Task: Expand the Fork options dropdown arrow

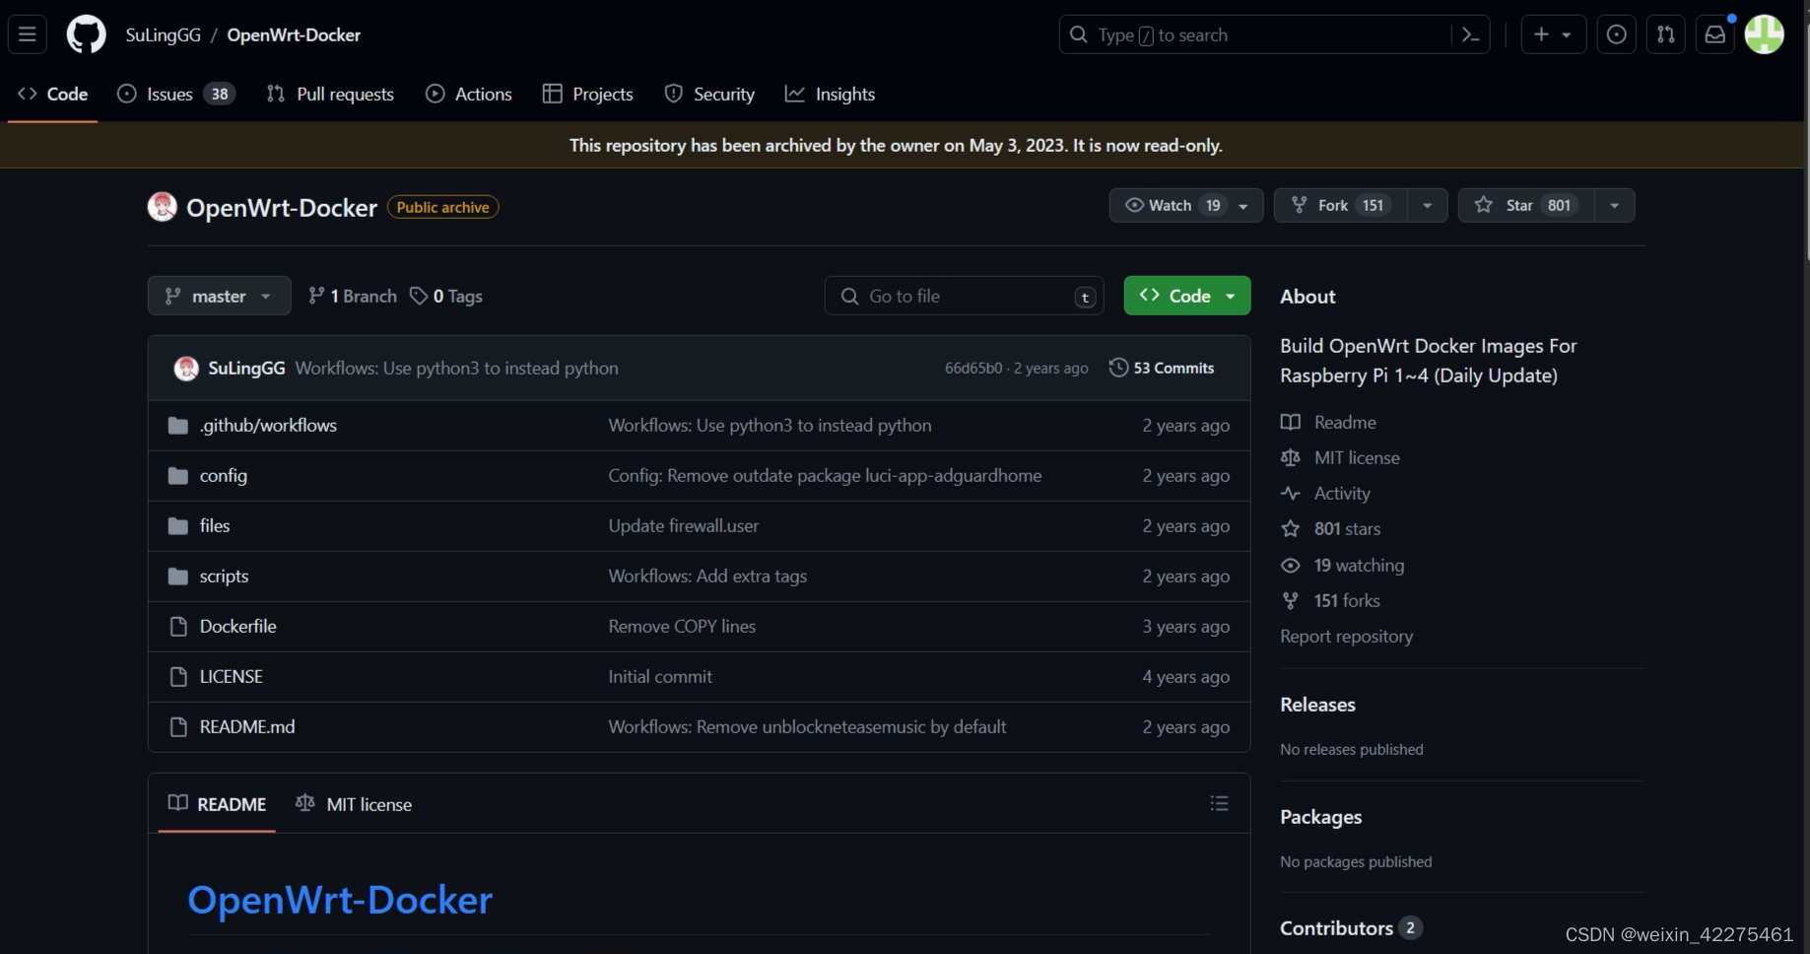Action: (x=1427, y=206)
